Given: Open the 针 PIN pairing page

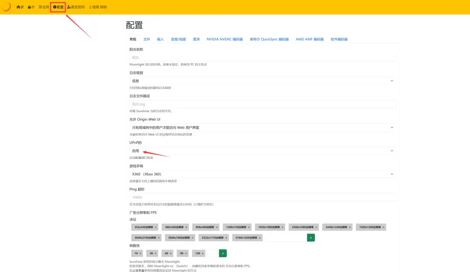Looking at the screenshot, I should [x=31, y=7].
